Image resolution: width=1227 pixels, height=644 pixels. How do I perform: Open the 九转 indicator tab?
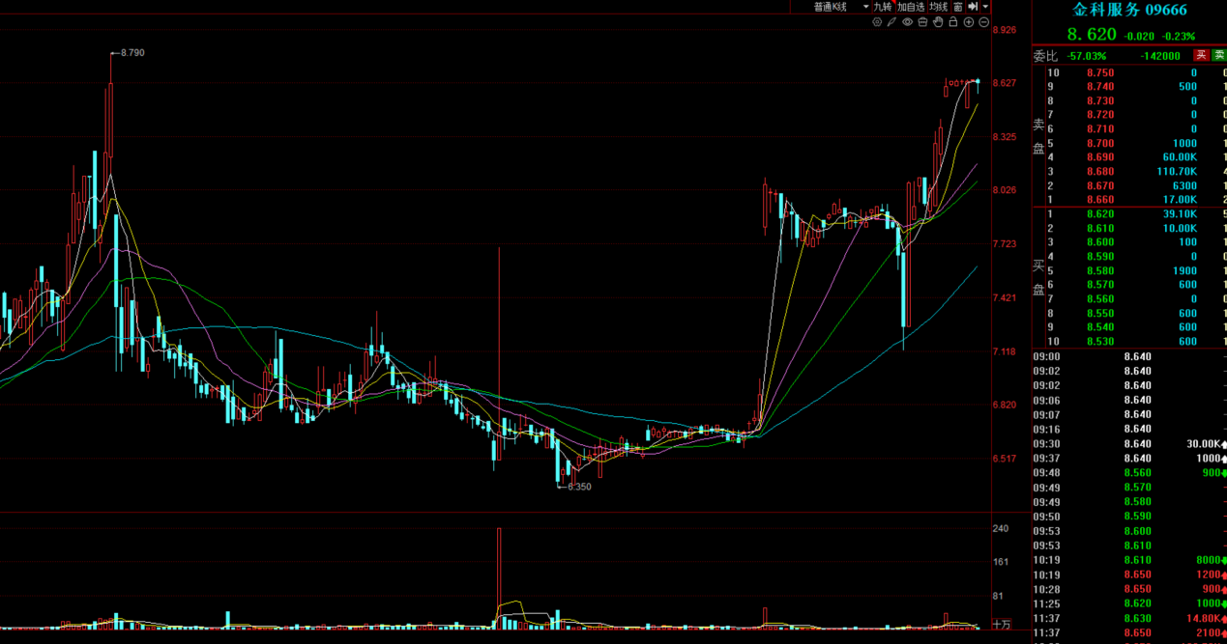883,7
